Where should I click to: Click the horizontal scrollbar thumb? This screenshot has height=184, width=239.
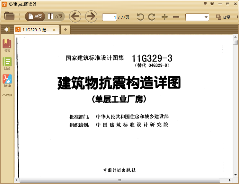tap(119, 180)
